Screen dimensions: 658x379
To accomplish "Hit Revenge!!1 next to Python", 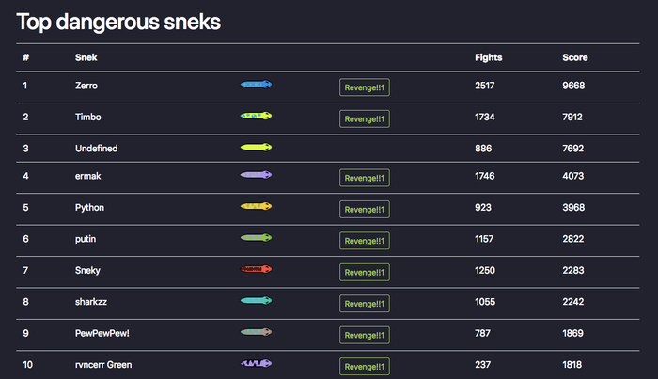I will coord(365,209).
